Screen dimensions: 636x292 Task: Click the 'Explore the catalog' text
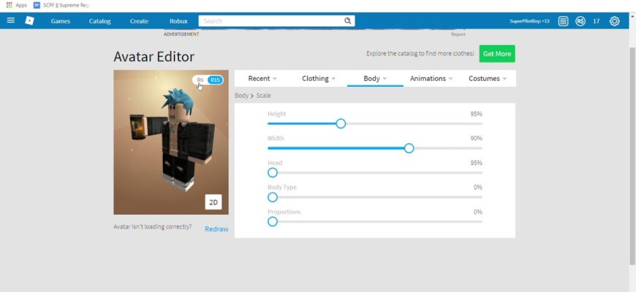pos(420,53)
